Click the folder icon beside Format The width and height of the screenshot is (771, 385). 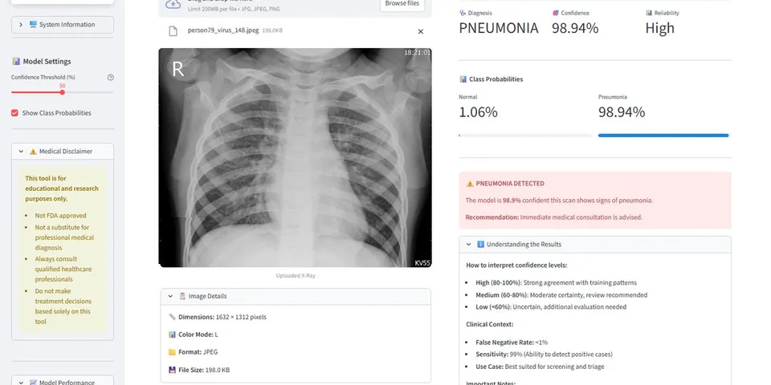172,352
